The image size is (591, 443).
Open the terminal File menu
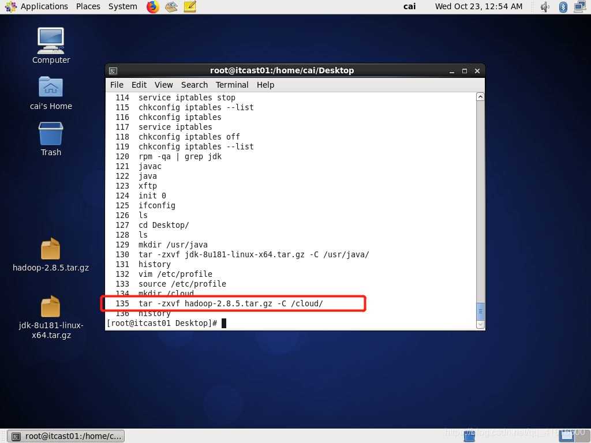117,85
